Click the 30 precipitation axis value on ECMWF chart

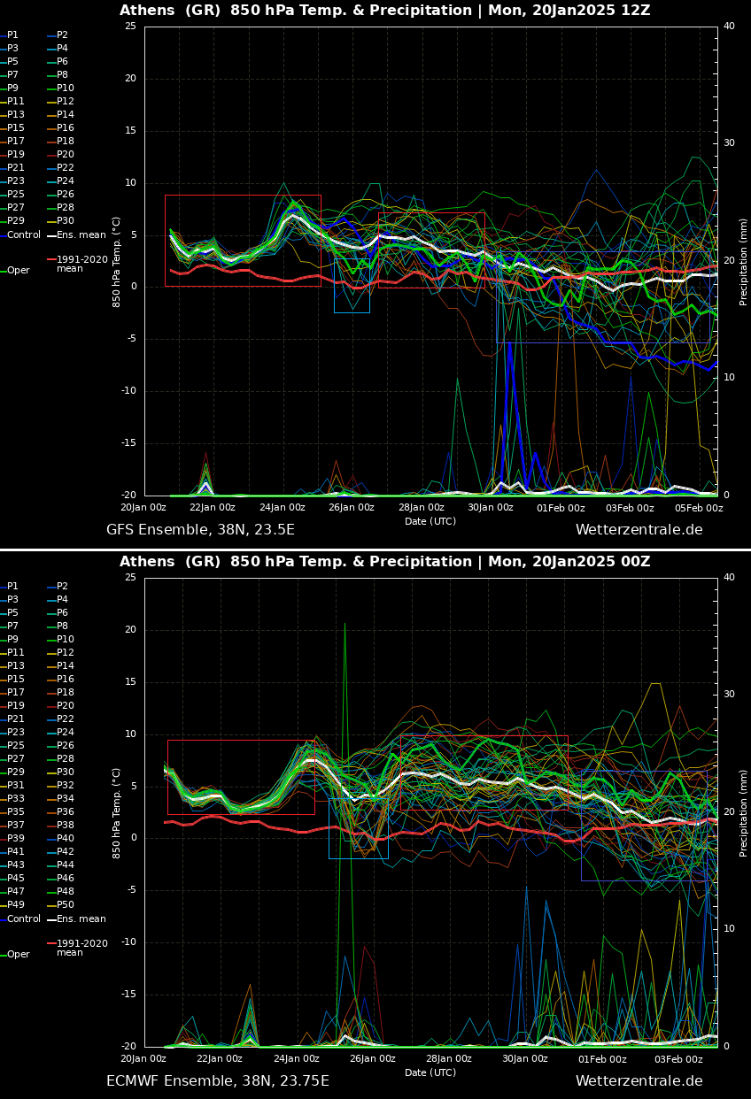click(x=729, y=695)
